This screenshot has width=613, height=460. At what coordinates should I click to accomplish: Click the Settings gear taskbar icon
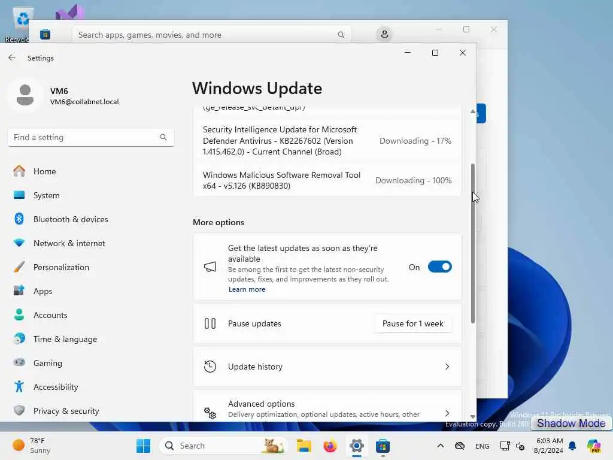pos(357,446)
